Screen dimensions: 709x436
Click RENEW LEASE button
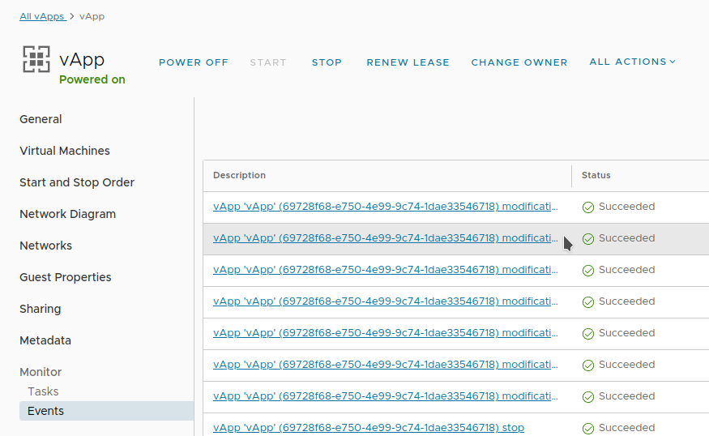click(408, 62)
